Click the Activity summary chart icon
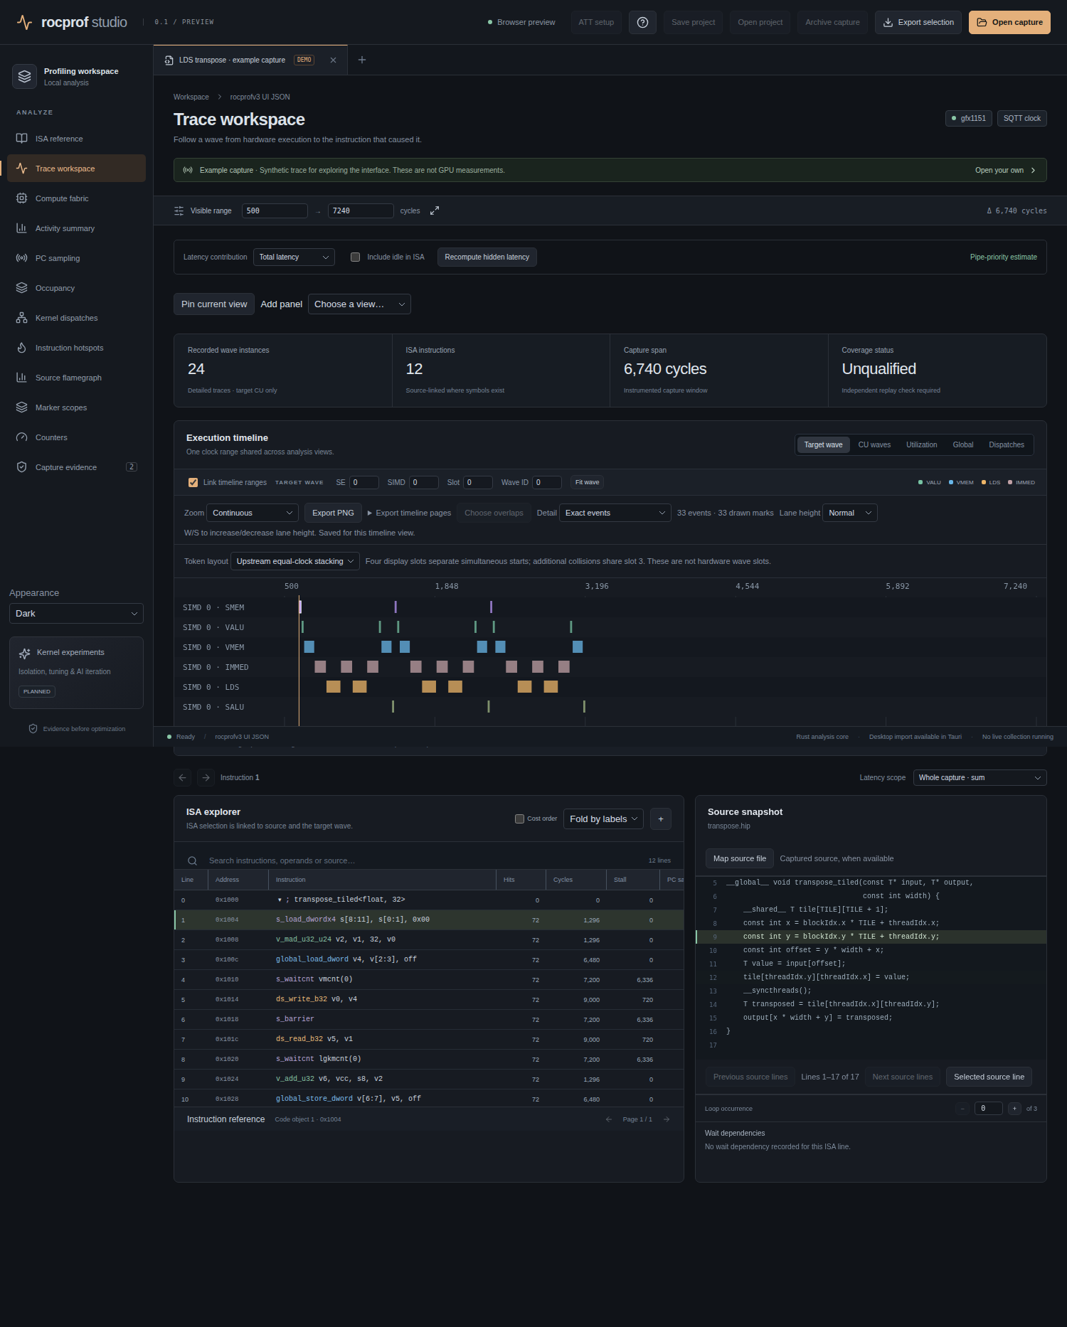Viewport: 1067px width, 1327px height. click(22, 228)
